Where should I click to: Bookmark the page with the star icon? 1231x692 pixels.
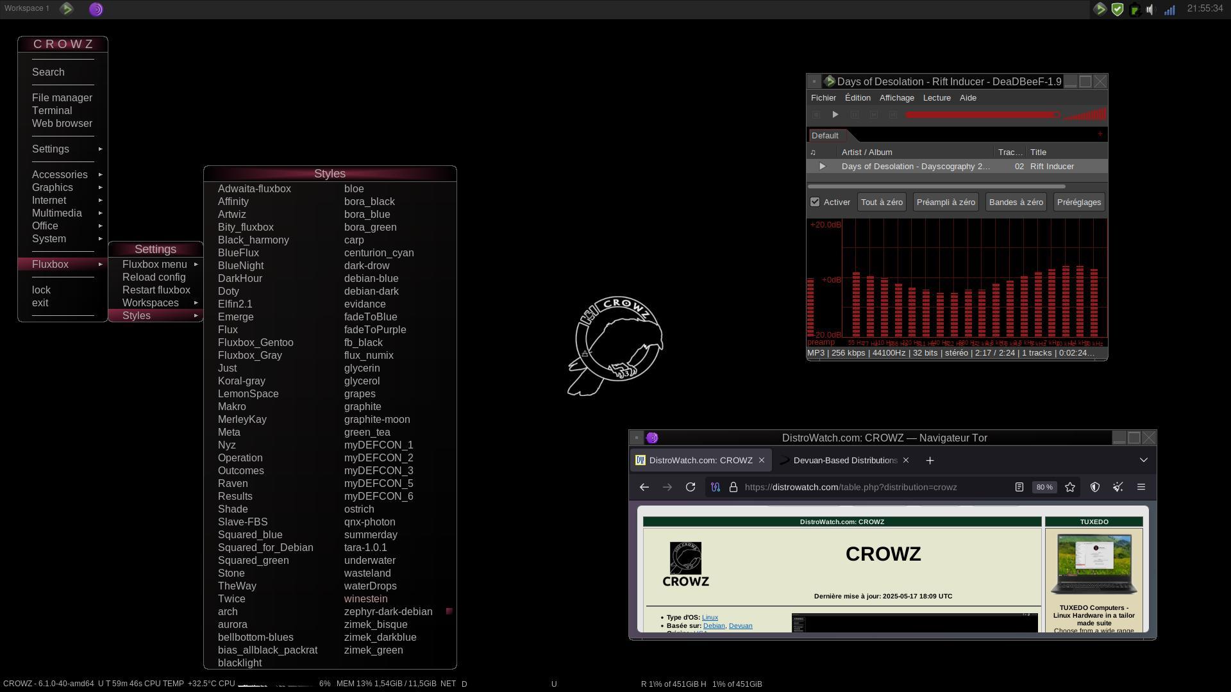[1070, 488]
